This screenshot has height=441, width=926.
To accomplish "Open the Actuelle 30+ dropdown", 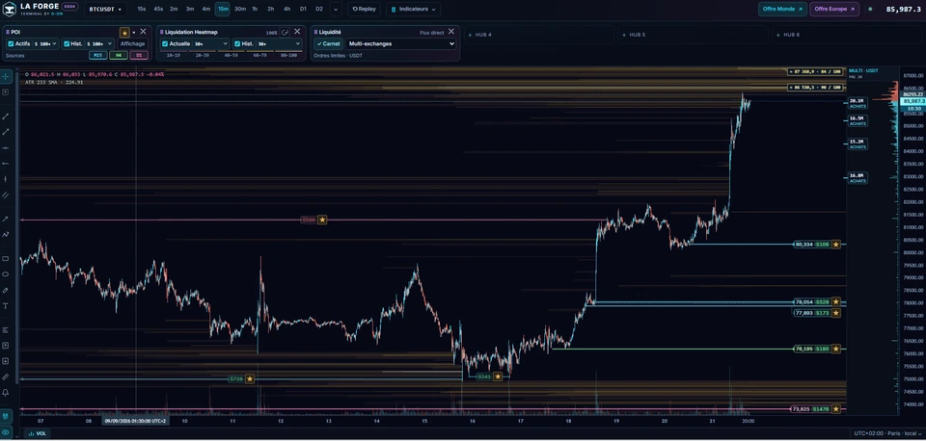I will 211,43.
